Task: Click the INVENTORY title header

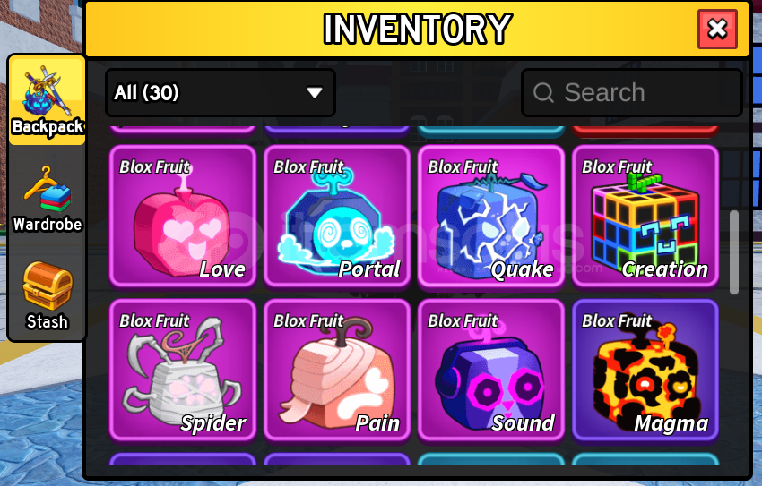Action: click(x=418, y=30)
